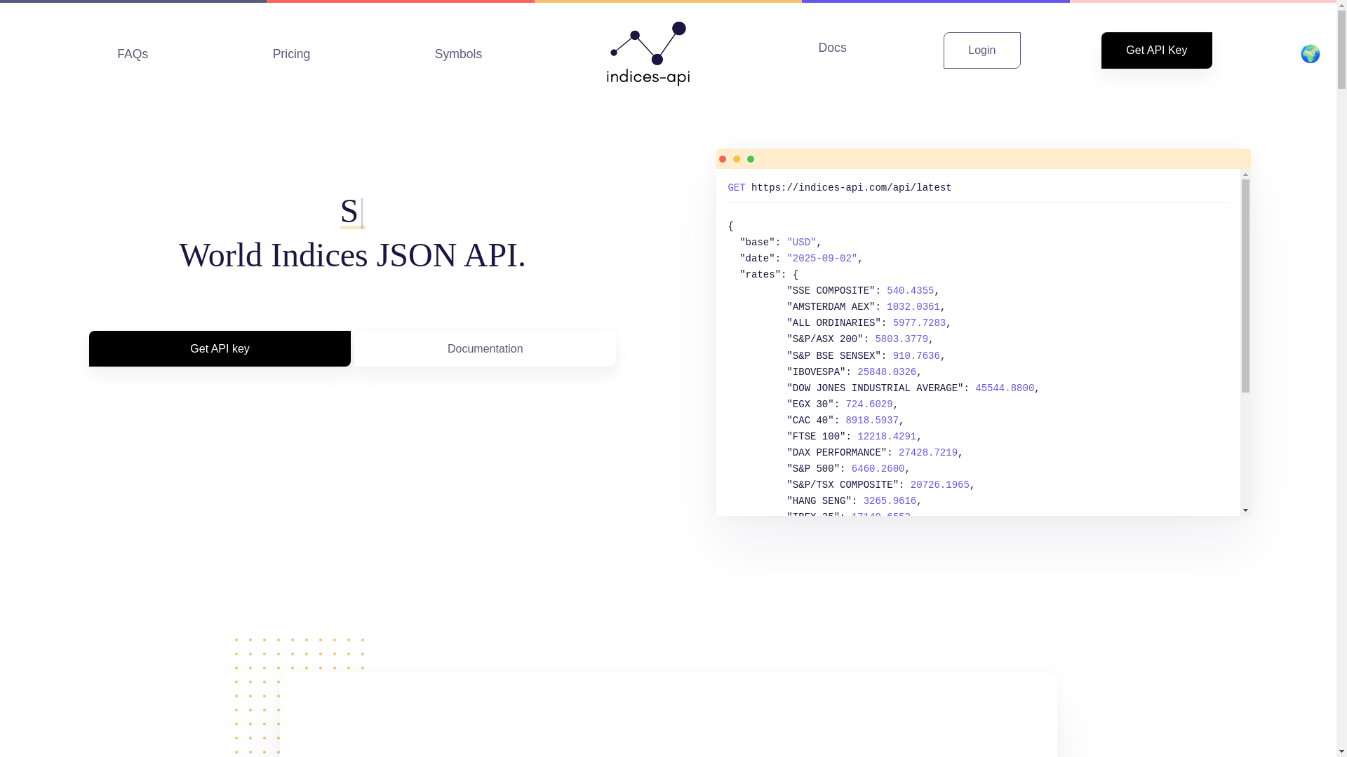This screenshot has height=757, width=1347.
Task: Go to Pricing
Action: [291, 54]
